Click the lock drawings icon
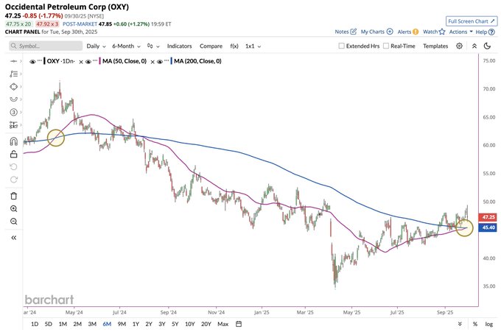This screenshot has width=501, height=332. (x=13, y=155)
